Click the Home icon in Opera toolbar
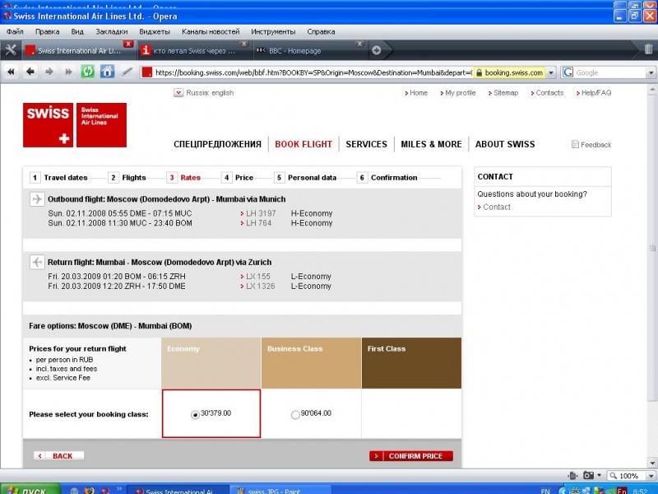This screenshot has height=494, width=658. [107, 72]
